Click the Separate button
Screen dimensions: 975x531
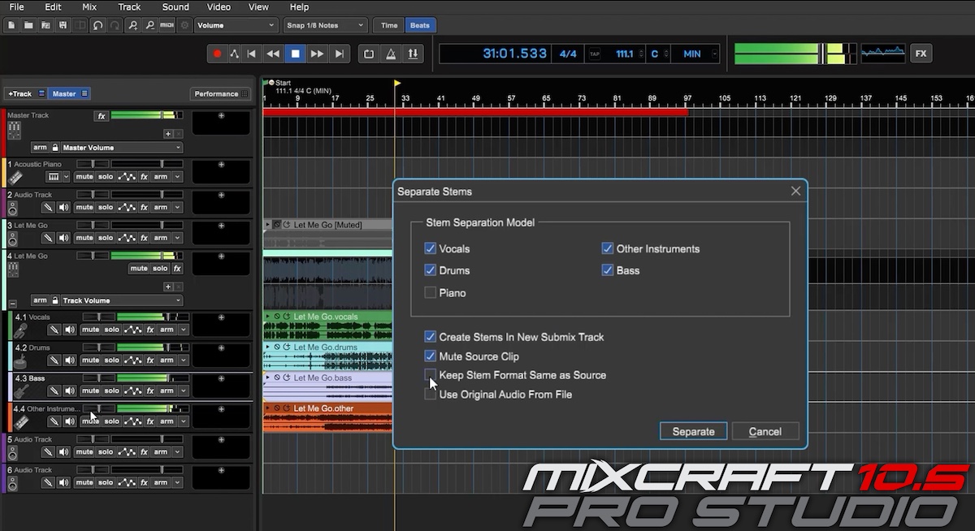[693, 431]
